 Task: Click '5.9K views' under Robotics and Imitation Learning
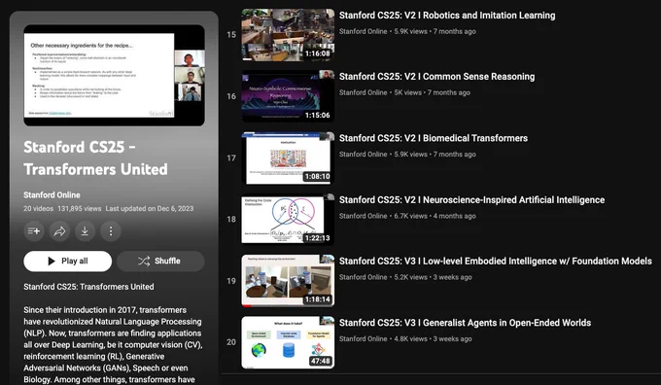(x=410, y=31)
